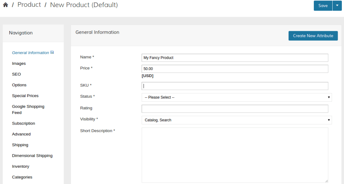This screenshot has width=344, height=184.
Task: Focus the SKU input field
Action: click(235, 86)
